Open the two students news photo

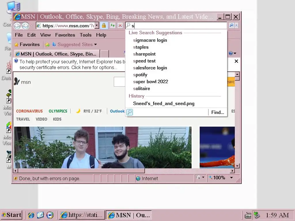point(103,147)
